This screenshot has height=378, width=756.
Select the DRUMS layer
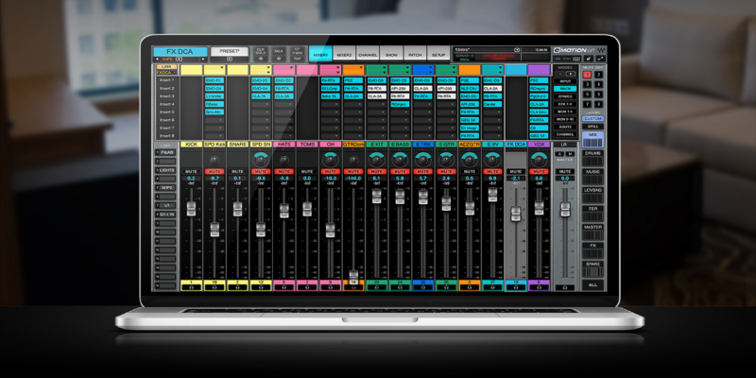pyautogui.click(x=593, y=158)
